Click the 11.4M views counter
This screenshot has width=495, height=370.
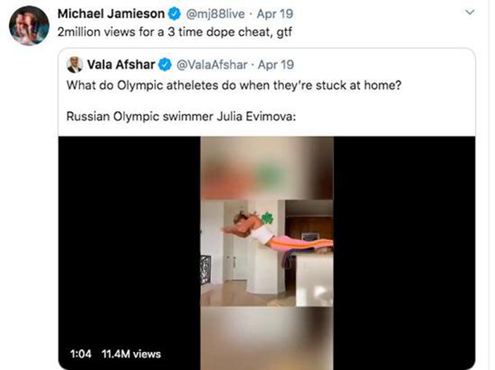point(131,354)
